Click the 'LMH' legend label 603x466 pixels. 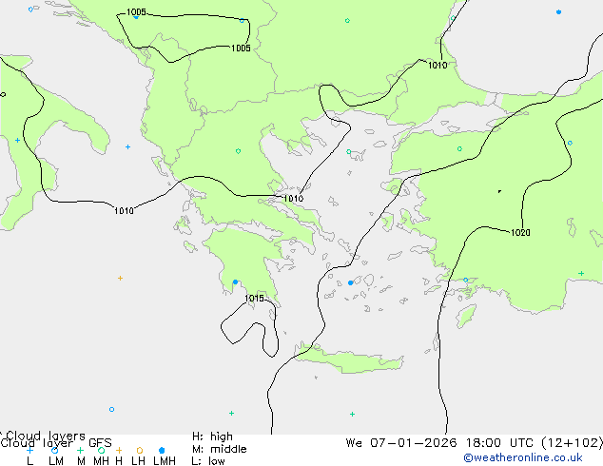(x=165, y=461)
